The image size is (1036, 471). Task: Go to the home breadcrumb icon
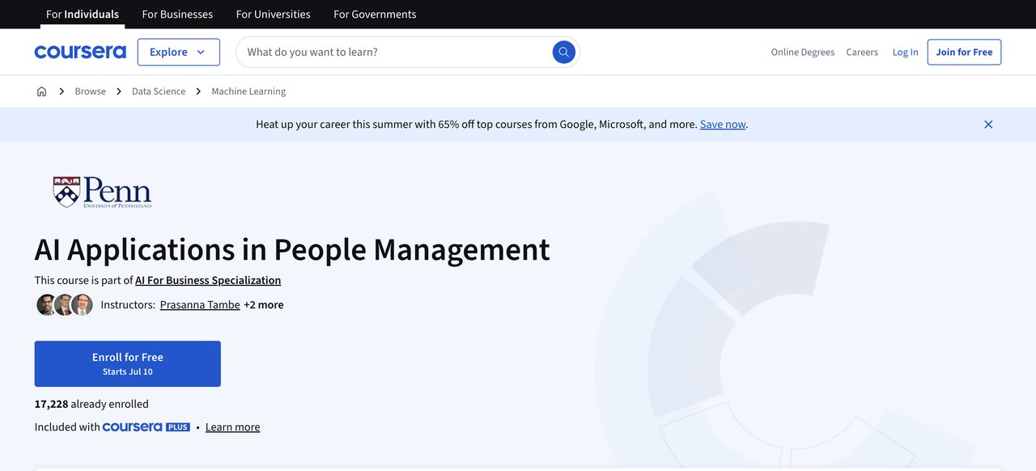tap(42, 91)
